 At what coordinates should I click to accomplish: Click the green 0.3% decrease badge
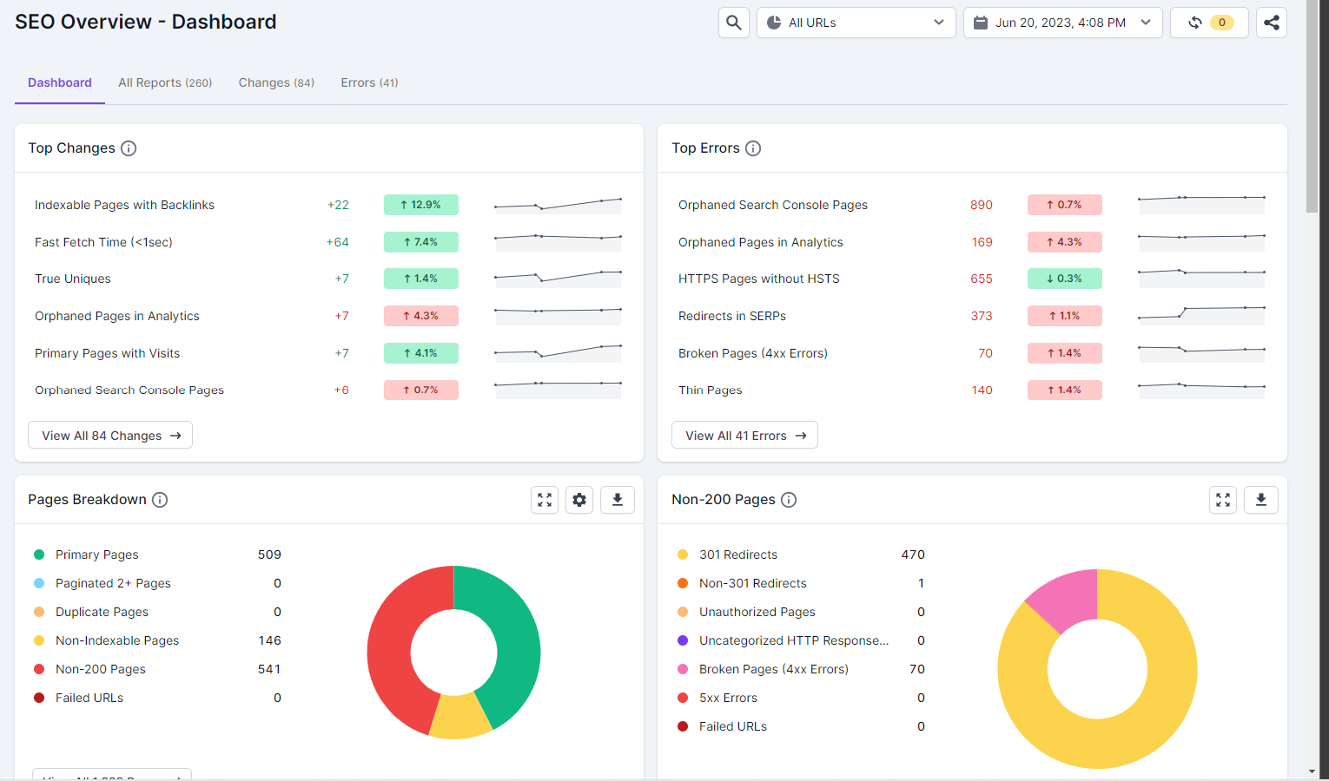(x=1065, y=279)
